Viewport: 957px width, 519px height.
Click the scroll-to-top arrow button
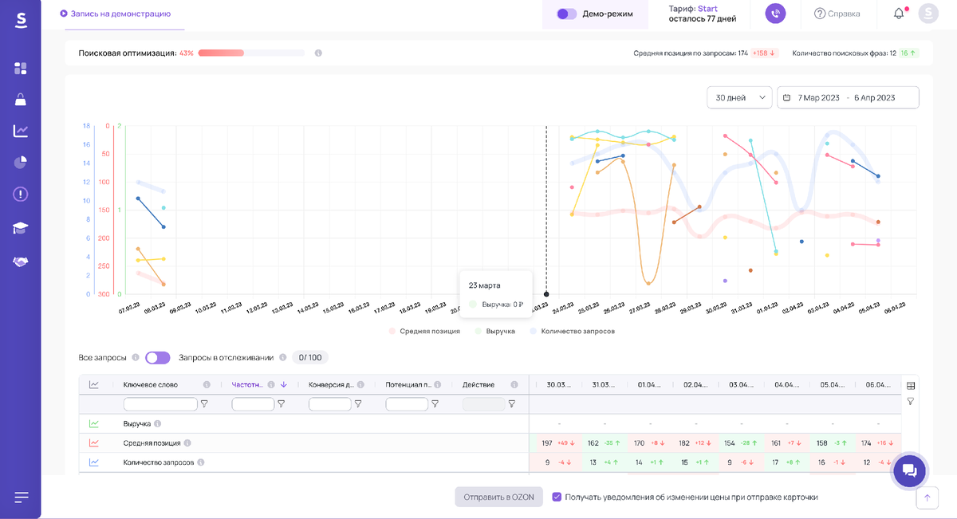[x=927, y=497]
